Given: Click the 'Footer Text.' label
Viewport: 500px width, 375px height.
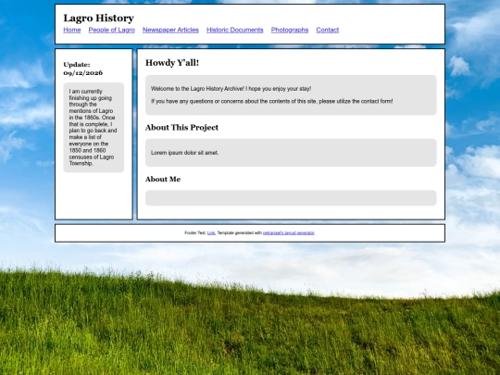Looking at the screenshot, I should tap(195, 233).
